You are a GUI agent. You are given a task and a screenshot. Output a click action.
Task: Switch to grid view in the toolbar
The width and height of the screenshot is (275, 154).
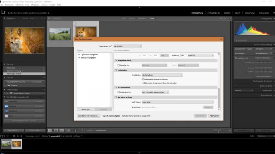50,130
